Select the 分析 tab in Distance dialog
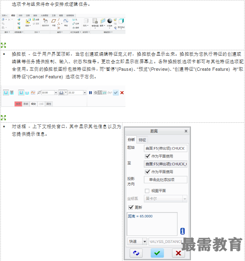 (x=131, y=140)
